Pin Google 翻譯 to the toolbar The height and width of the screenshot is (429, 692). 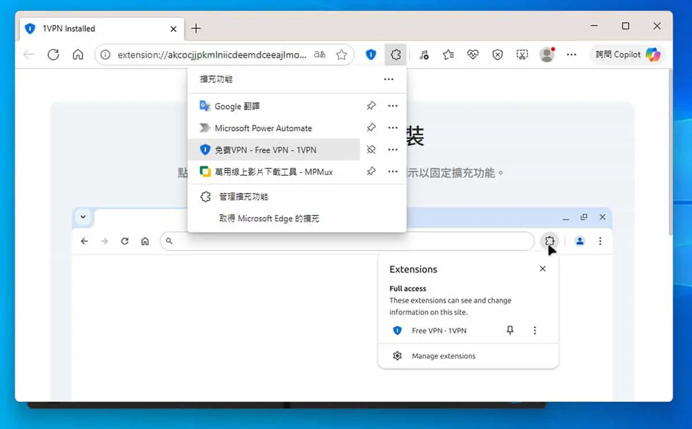click(371, 106)
